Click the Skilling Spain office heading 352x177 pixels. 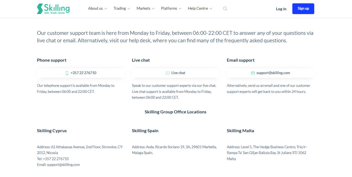145,131
